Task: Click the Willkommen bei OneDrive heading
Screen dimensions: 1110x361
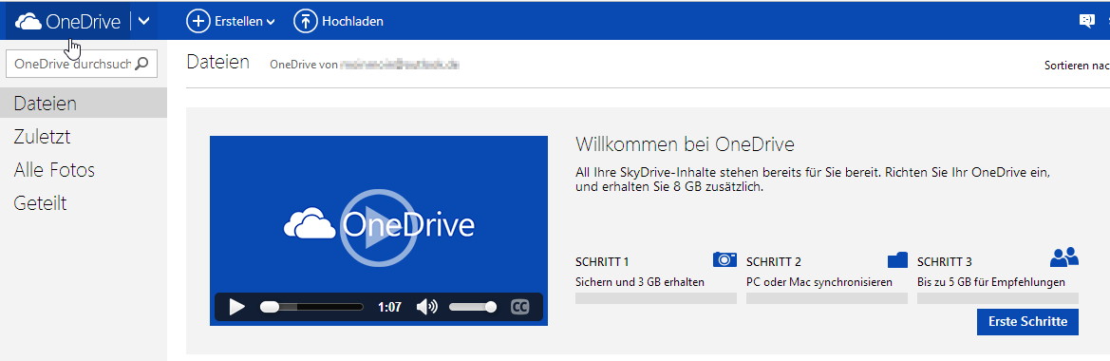Action: pos(686,144)
